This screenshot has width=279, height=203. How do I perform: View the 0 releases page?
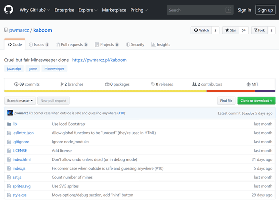pos(162,84)
